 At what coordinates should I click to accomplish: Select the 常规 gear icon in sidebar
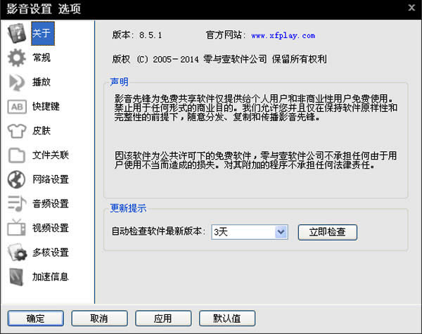(15, 58)
